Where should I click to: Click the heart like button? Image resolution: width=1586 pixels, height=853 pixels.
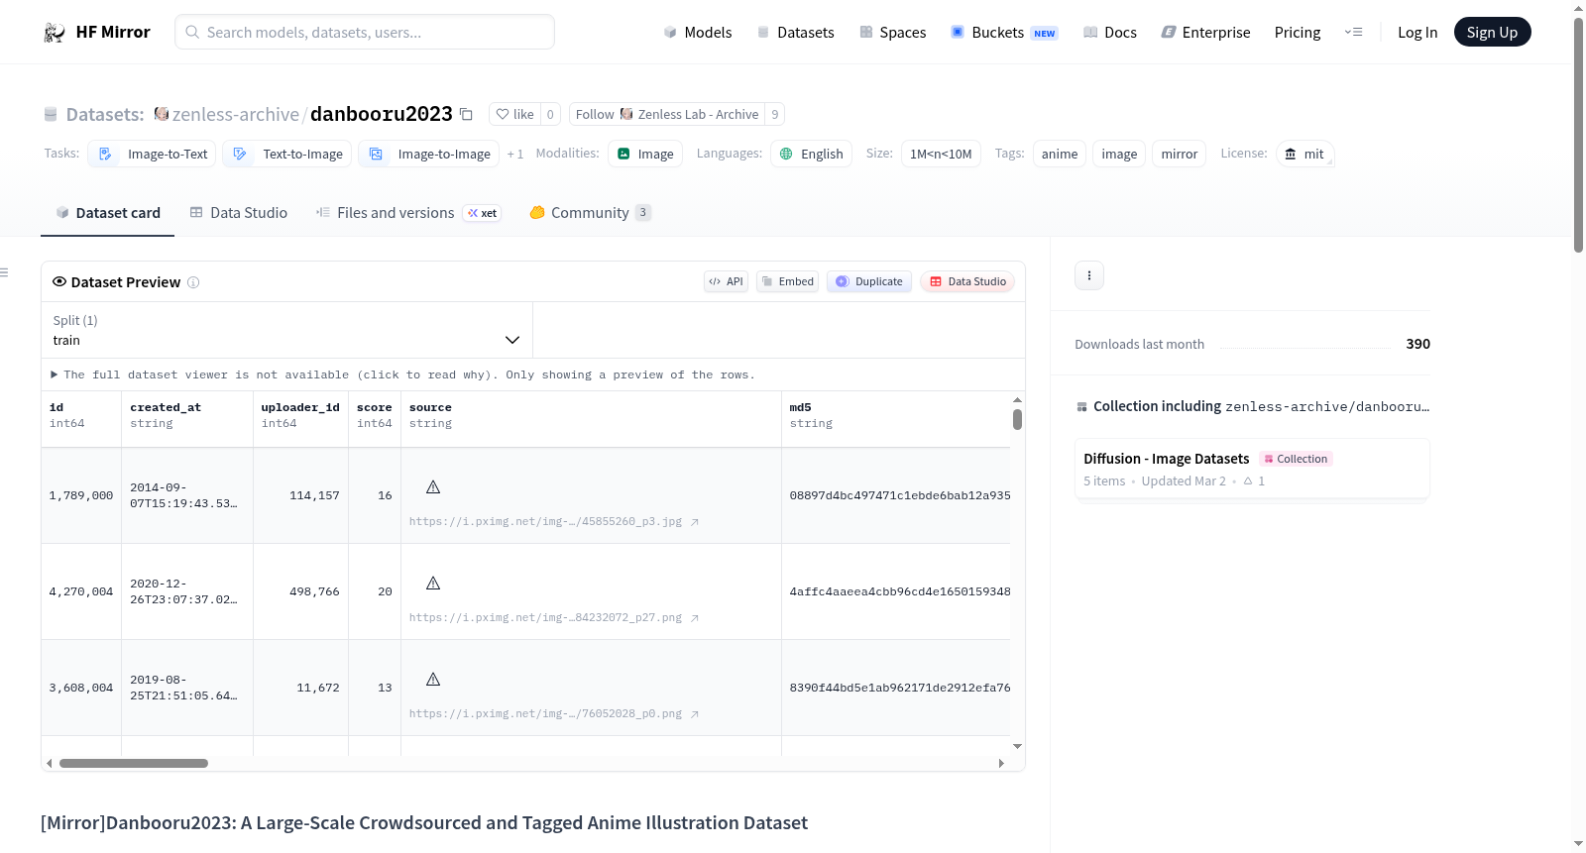(x=515, y=114)
